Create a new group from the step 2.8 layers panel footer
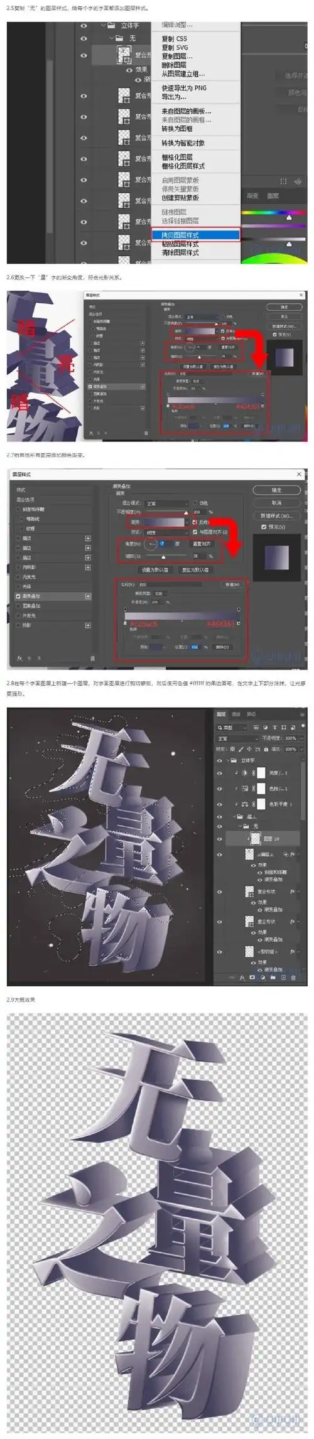314x1439 pixels. [x=273, y=978]
